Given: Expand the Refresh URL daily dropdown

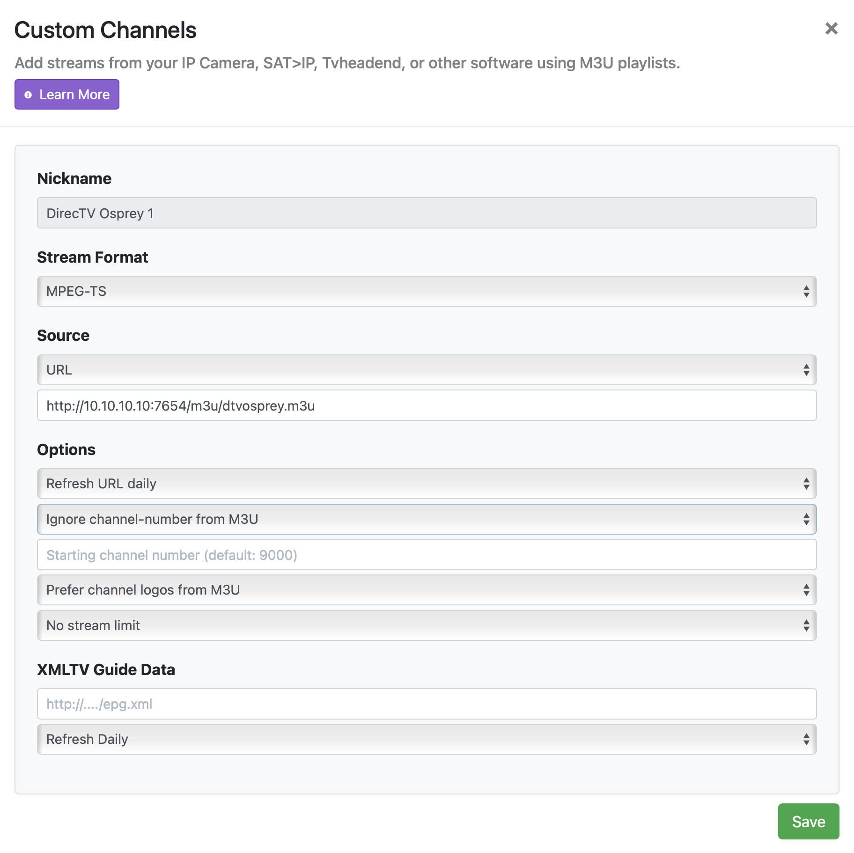Looking at the screenshot, I should 426,484.
